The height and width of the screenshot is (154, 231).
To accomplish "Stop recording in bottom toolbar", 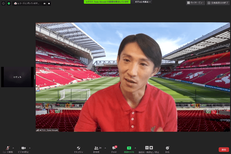I will pyautogui.click(x=151, y=148).
